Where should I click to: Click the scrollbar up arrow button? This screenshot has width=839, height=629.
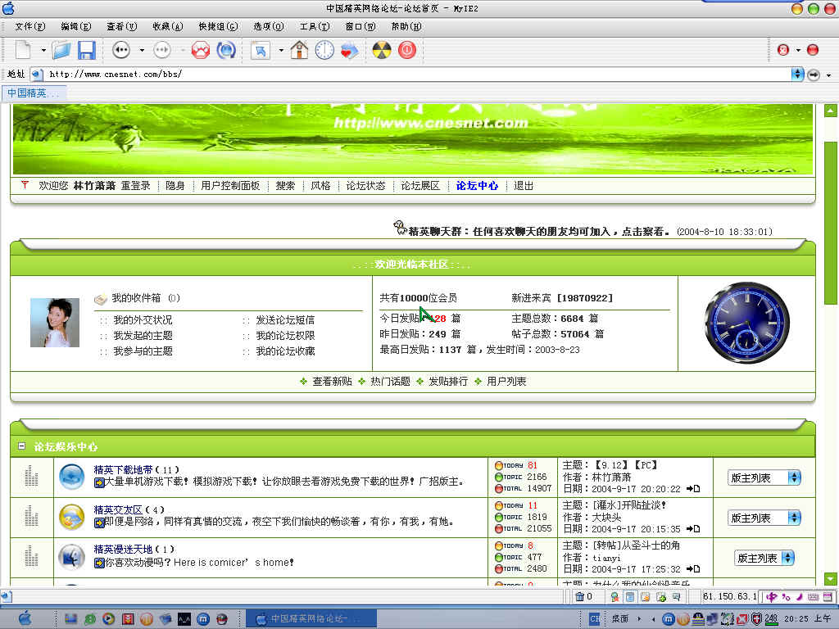pyautogui.click(x=831, y=111)
